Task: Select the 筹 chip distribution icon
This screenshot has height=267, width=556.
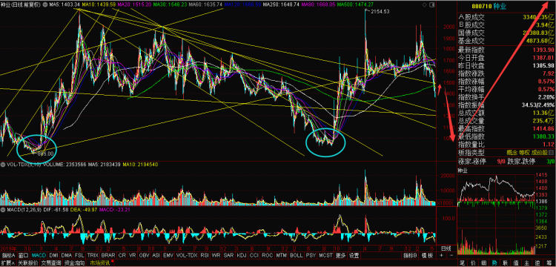Action: tap(549, 263)
